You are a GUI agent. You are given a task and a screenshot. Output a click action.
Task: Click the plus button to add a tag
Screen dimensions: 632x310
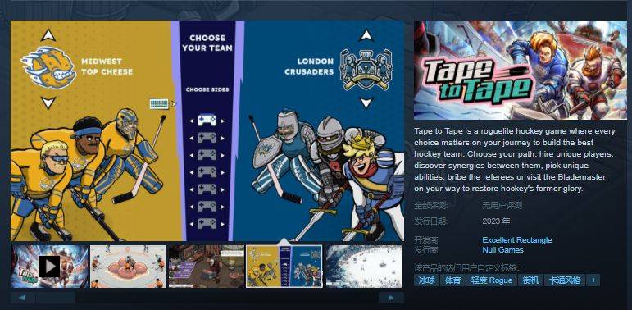pos(593,280)
